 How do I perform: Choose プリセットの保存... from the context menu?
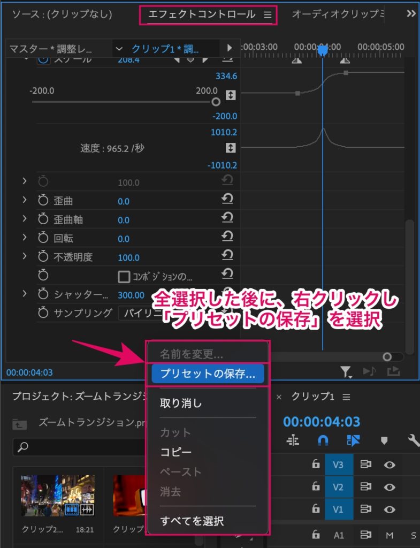click(x=208, y=374)
